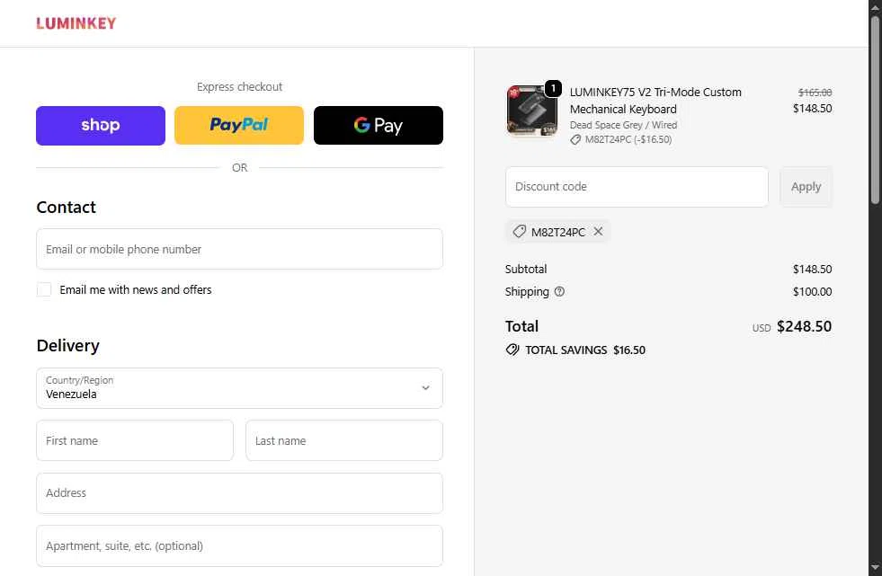The height and width of the screenshot is (576, 882).
Task: Click the keyboard product thumbnail
Action: pyautogui.click(x=531, y=111)
